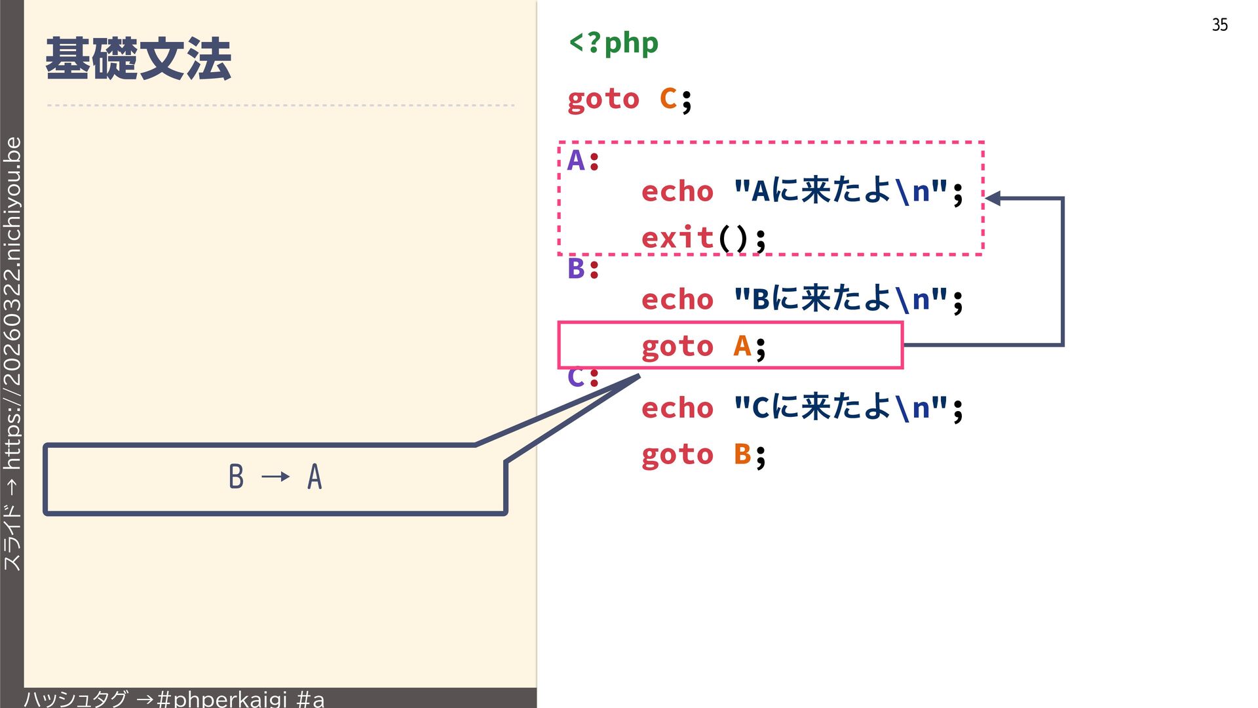Click the slide title 基礎文法
This screenshot has width=1258, height=708.
click(138, 59)
